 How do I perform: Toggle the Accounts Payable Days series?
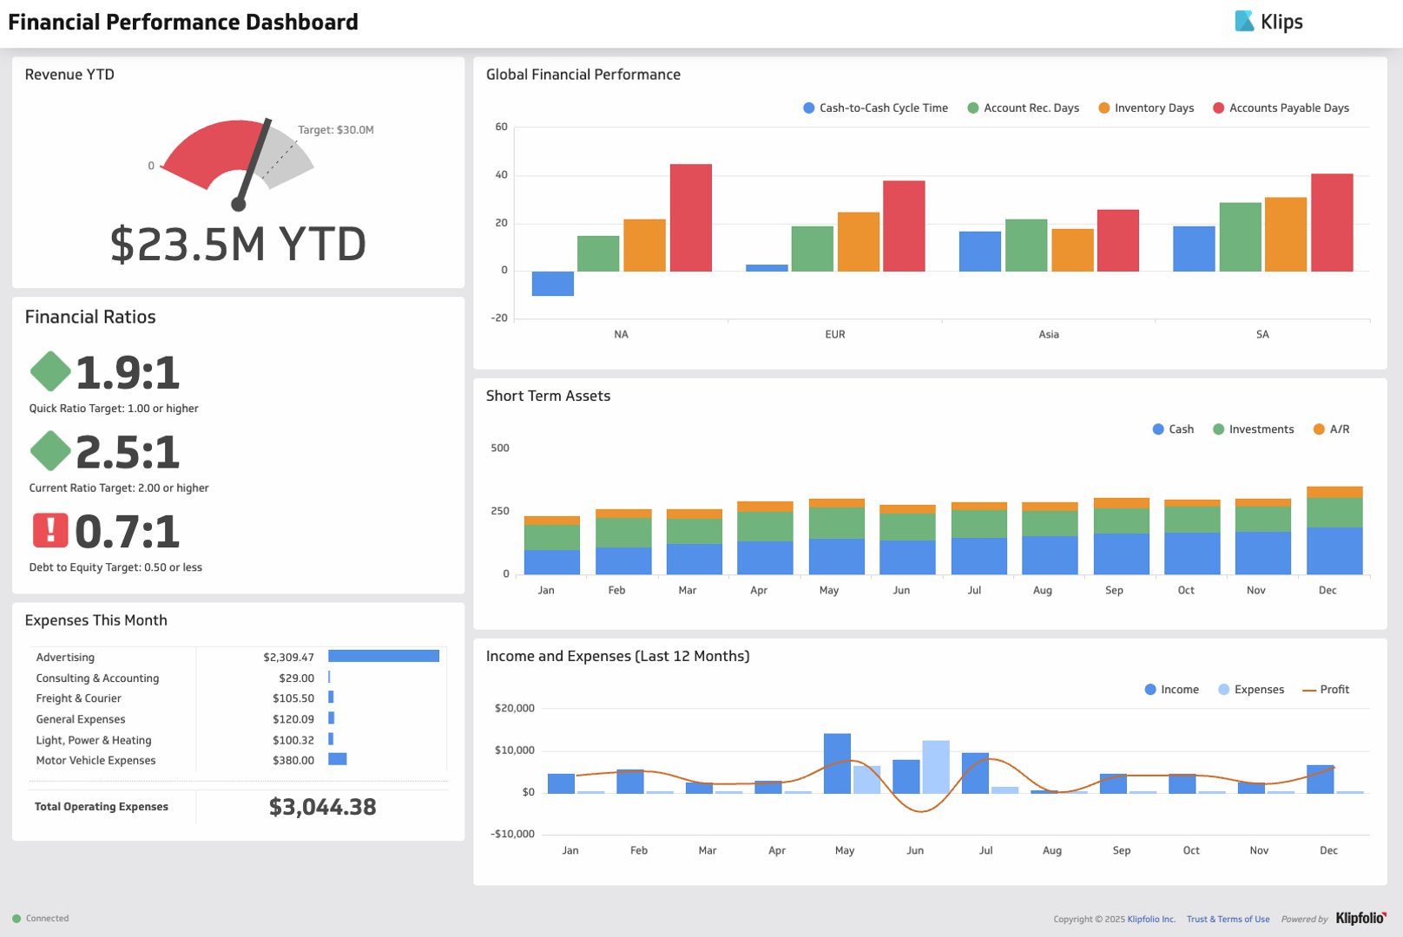click(x=1217, y=108)
